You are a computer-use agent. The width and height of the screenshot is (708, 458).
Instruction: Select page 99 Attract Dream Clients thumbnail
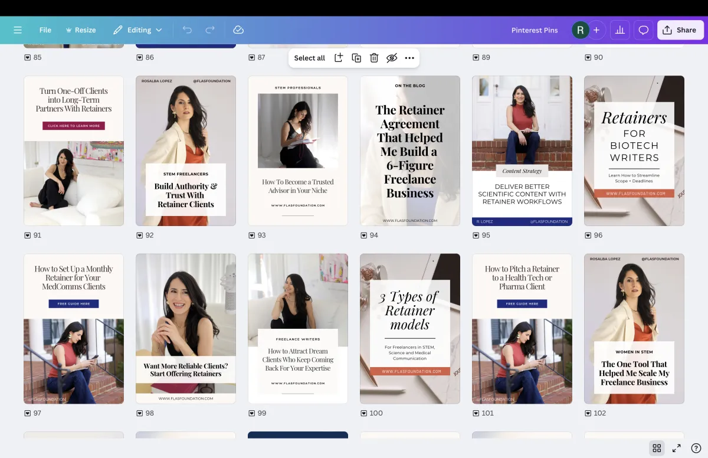click(x=298, y=329)
